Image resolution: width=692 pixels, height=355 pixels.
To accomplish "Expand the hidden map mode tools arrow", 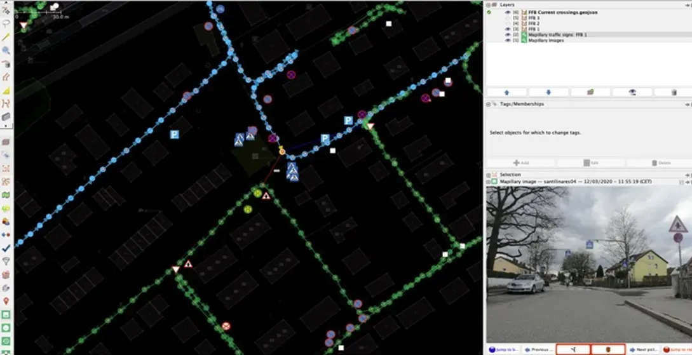I will click(6, 126).
